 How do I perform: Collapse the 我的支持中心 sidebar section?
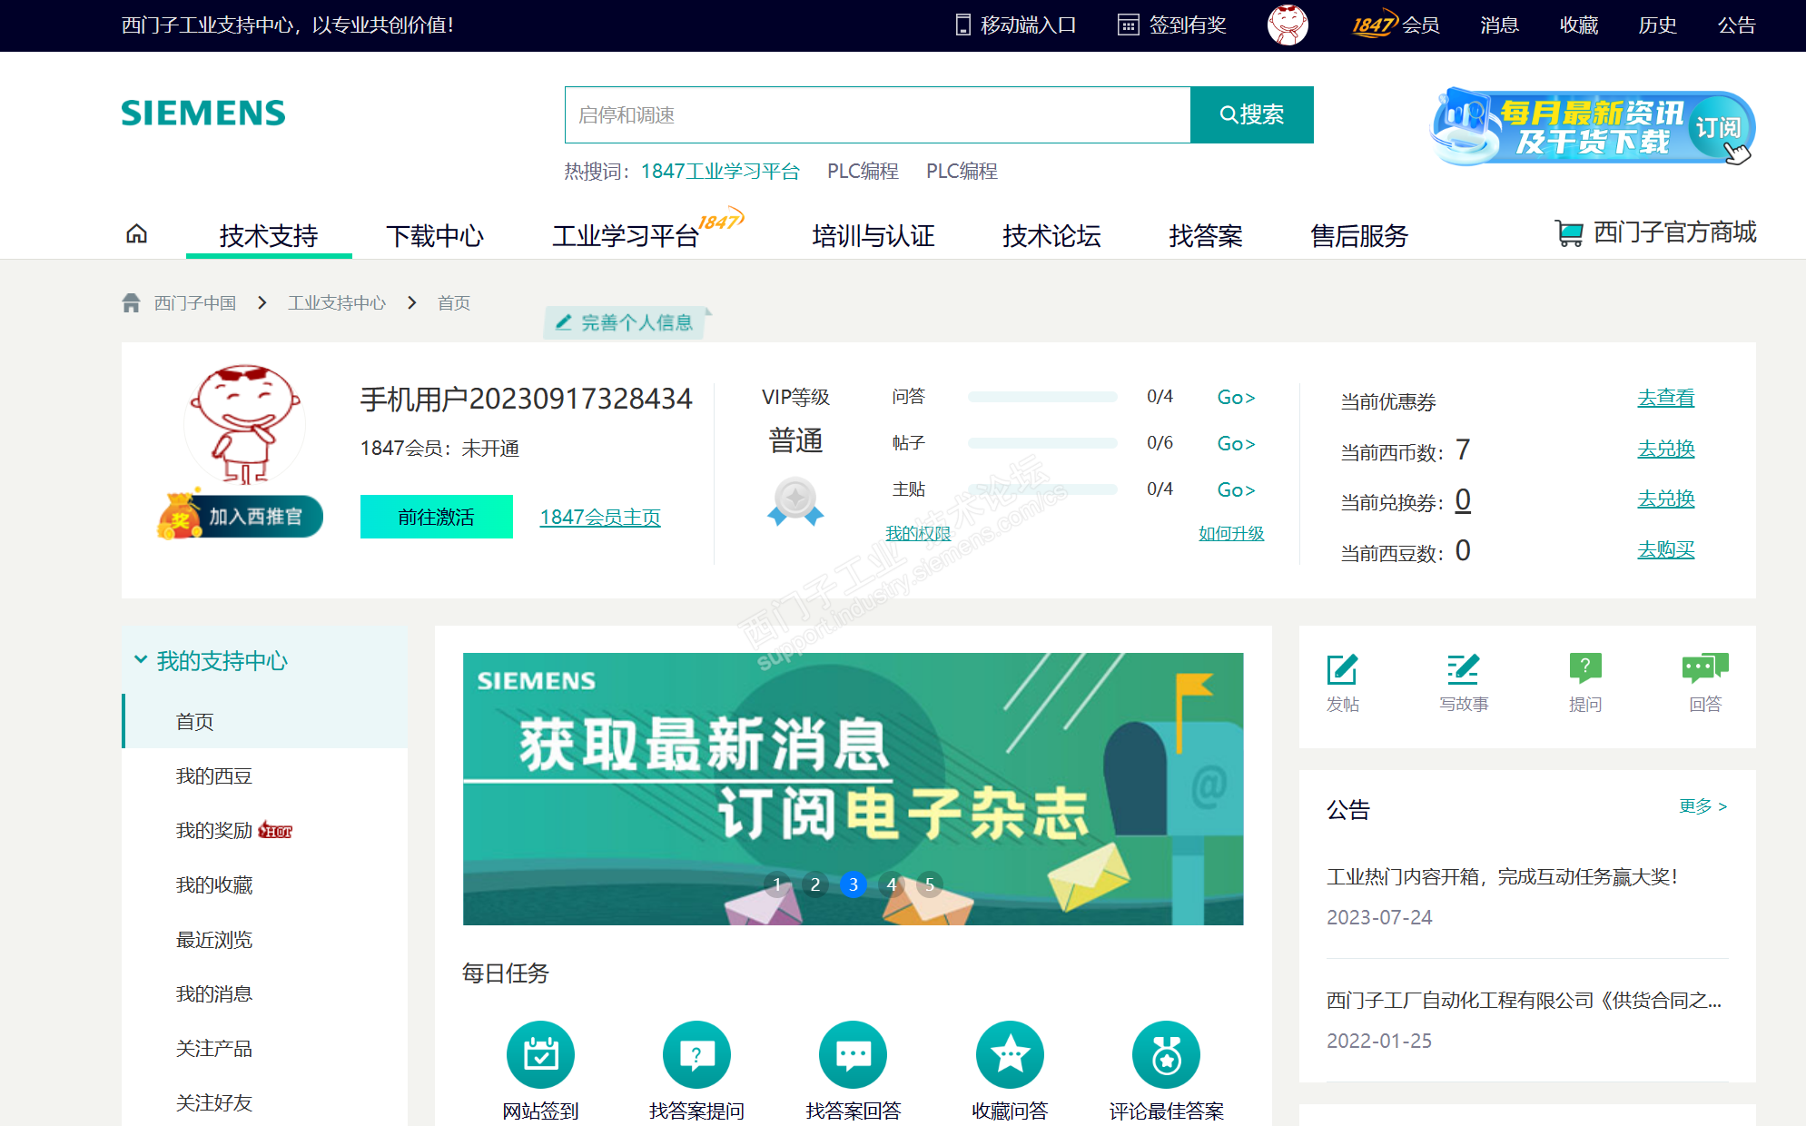pyautogui.click(x=141, y=660)
